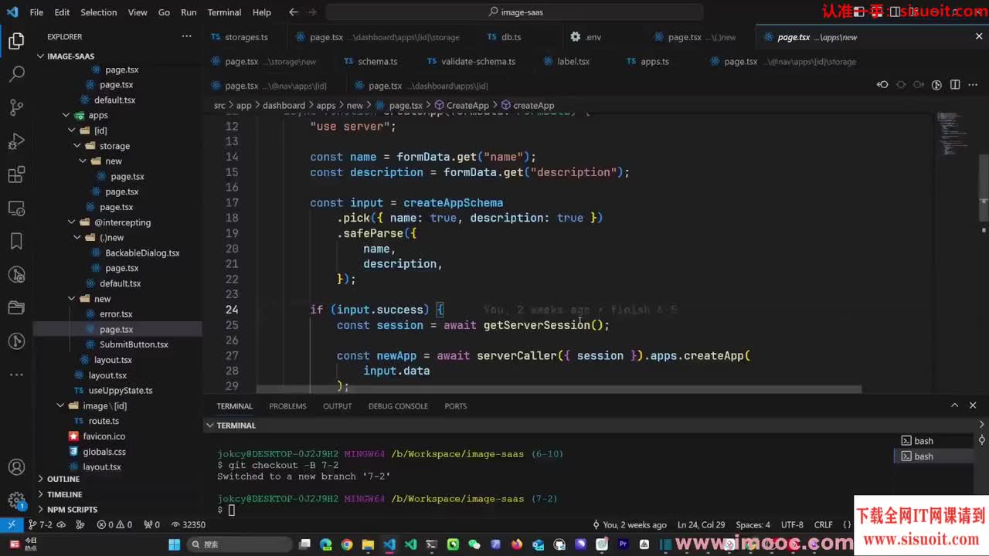Open the Bookmarks view in activity bar
989x556 pixels.
click(16, 241)
